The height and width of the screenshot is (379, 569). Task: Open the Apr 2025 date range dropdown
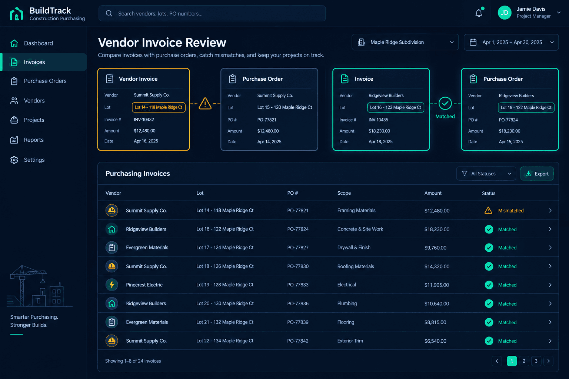(x=511, y=42)
